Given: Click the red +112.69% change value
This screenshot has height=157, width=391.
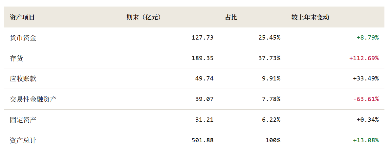Looking at the screenshot, I should point(364,58).
